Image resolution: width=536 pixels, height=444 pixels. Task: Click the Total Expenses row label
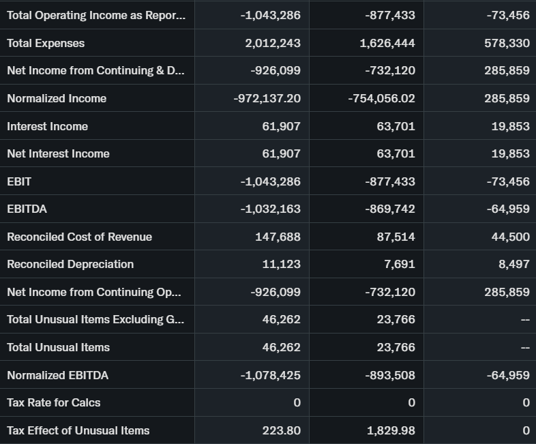(46, 43)
